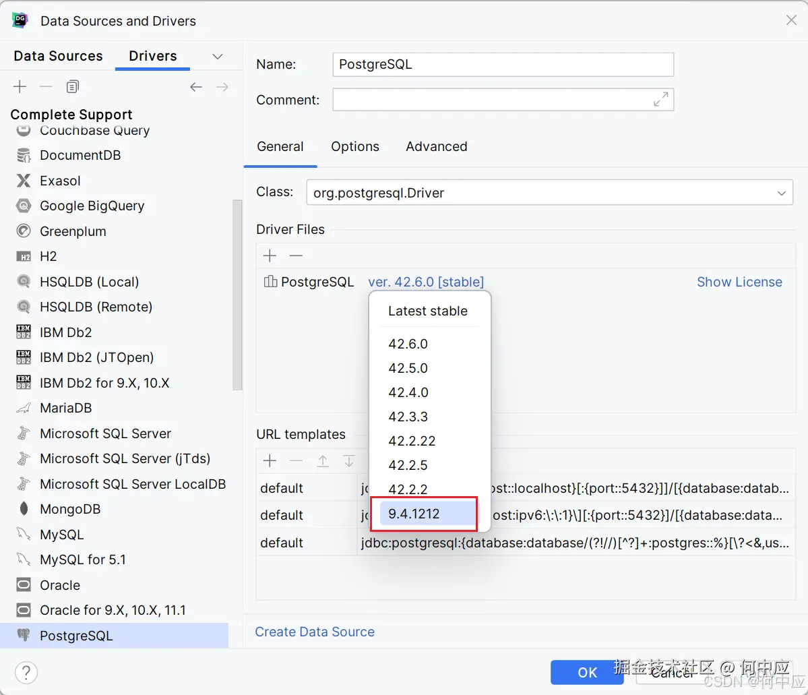The height and width of the screenshot is (695, 808).
Task: Add a driver file with plus
Action: click(x=270, y=255)
